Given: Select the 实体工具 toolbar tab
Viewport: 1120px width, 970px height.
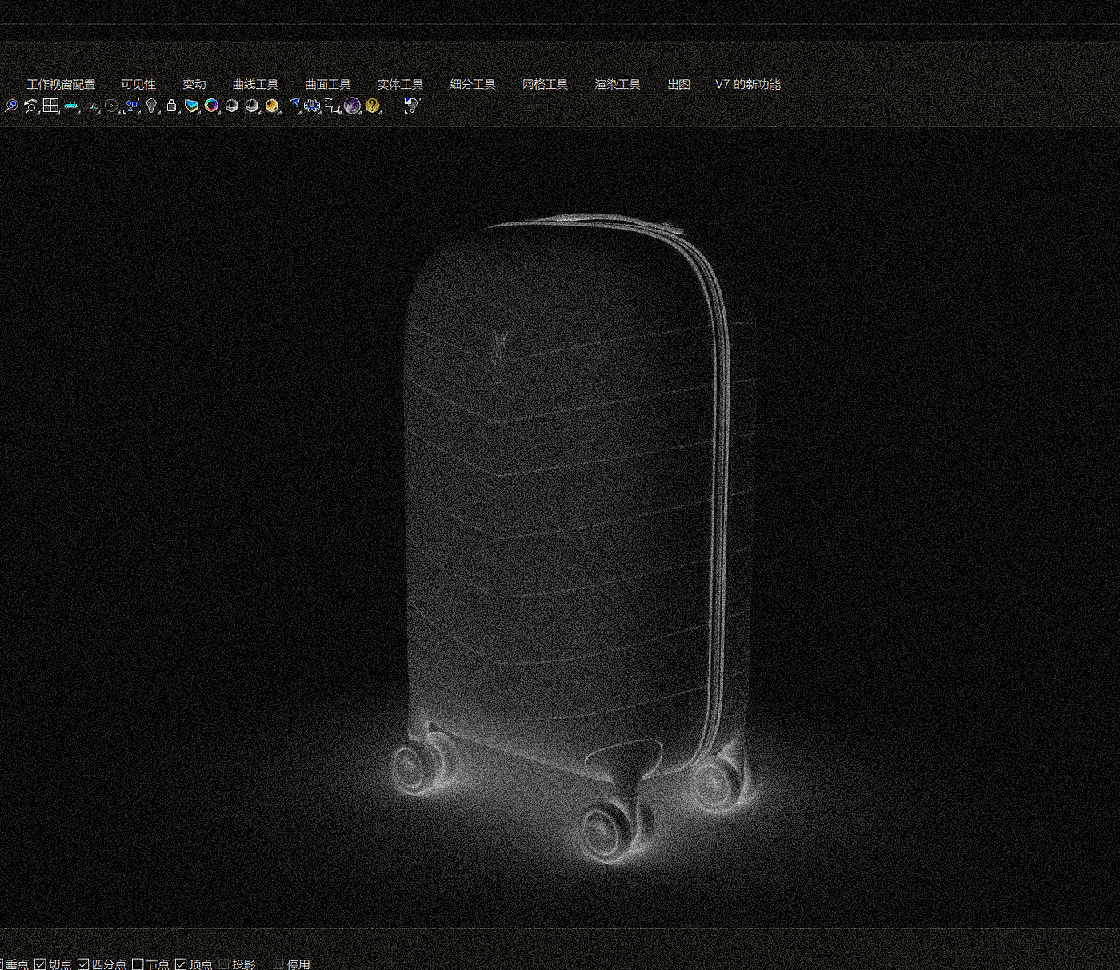Looking at the screenshot, I should coord(400,84).
